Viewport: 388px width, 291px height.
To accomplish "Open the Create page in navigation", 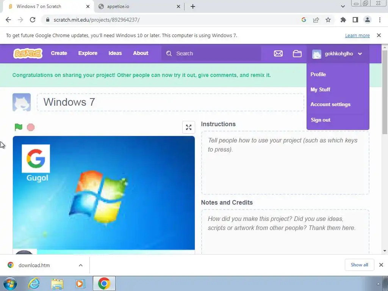I will point(59,53).
